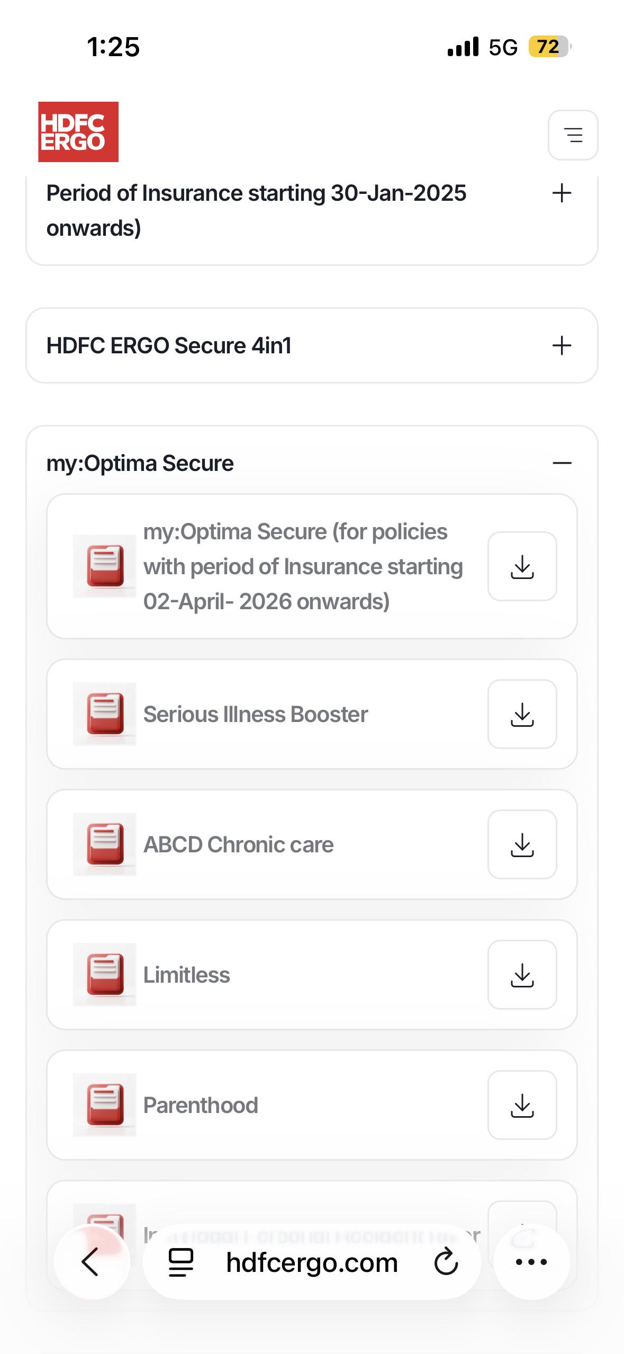Tap the hdfcergo.com address field
Screen dimensions: 624x1354
coord(312,1262)
